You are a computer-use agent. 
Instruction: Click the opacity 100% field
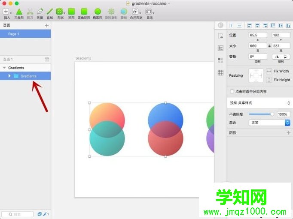click(283, 114)
